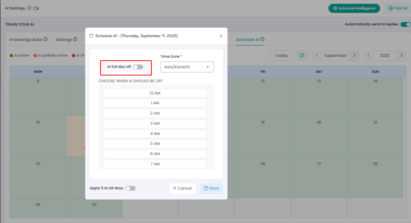Click the September month label
The height and width of the screenshot is (223, 411).
point(335,55)
